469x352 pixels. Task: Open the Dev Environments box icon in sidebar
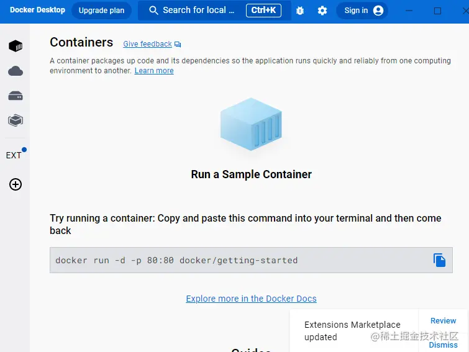pos(16,120)
